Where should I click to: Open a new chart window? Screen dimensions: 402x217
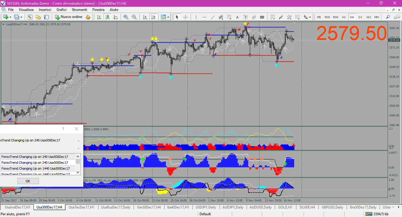pyautogui.click(x=6, y=17)
